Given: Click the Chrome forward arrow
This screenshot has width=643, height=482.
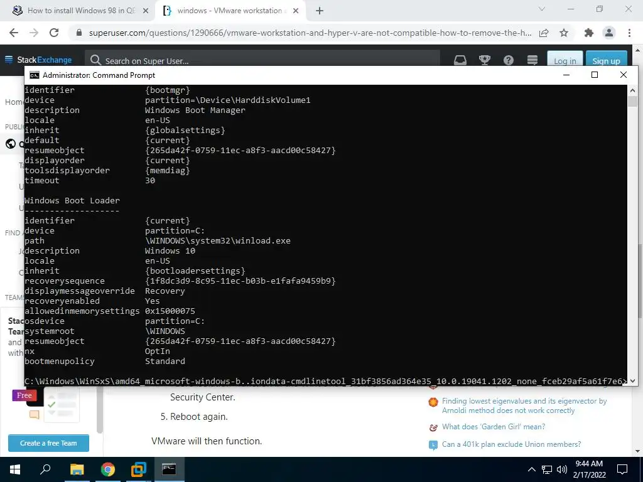Looking at the screenshot, I should (34, 33).
